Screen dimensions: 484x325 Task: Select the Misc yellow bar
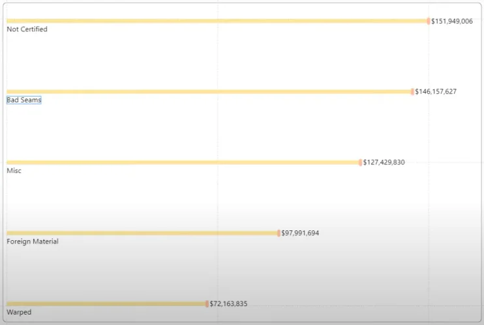183,162
